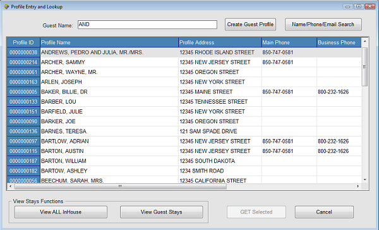Image resolution: width=379 pixels, height=230 pixels.
Task: Click the horizontal scrollbar left arrow
Action: [10, 186]
